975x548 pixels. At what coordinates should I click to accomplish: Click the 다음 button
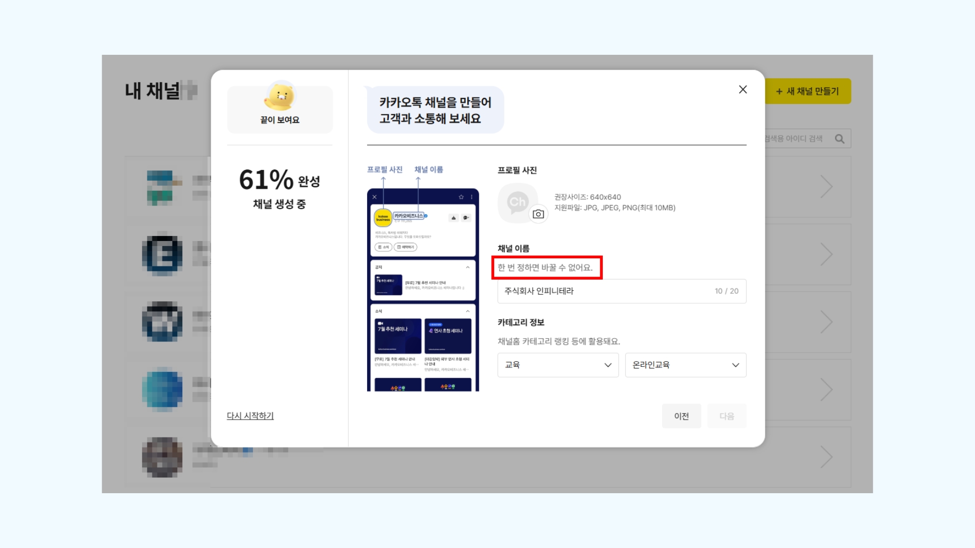726,416
